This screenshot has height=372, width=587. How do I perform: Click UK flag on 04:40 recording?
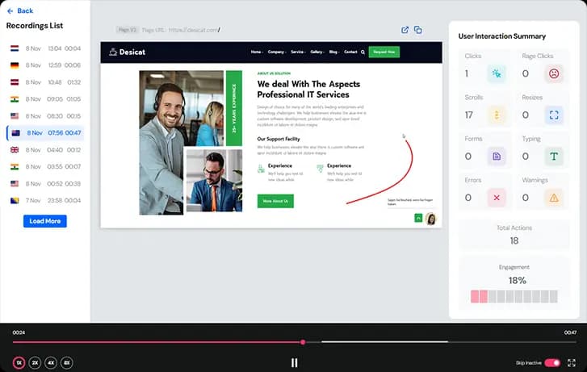tap(15, 150)
